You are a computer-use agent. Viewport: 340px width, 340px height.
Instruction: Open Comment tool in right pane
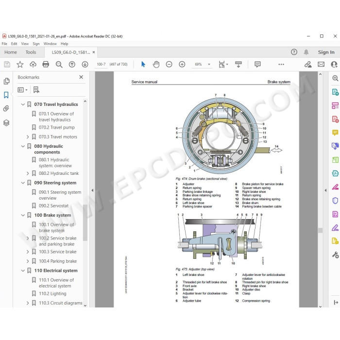[x=335, y=133]
